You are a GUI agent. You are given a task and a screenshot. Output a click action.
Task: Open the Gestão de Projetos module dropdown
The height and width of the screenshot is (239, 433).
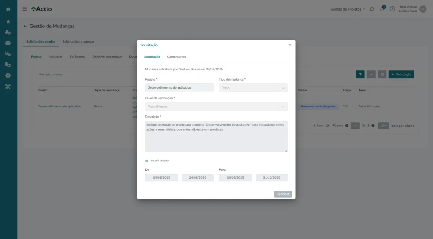(x=348, y=9)
